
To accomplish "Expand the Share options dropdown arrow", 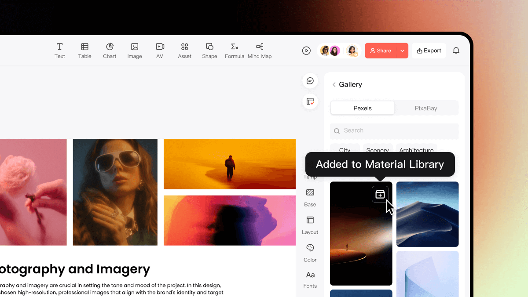I will click(402, 51).
